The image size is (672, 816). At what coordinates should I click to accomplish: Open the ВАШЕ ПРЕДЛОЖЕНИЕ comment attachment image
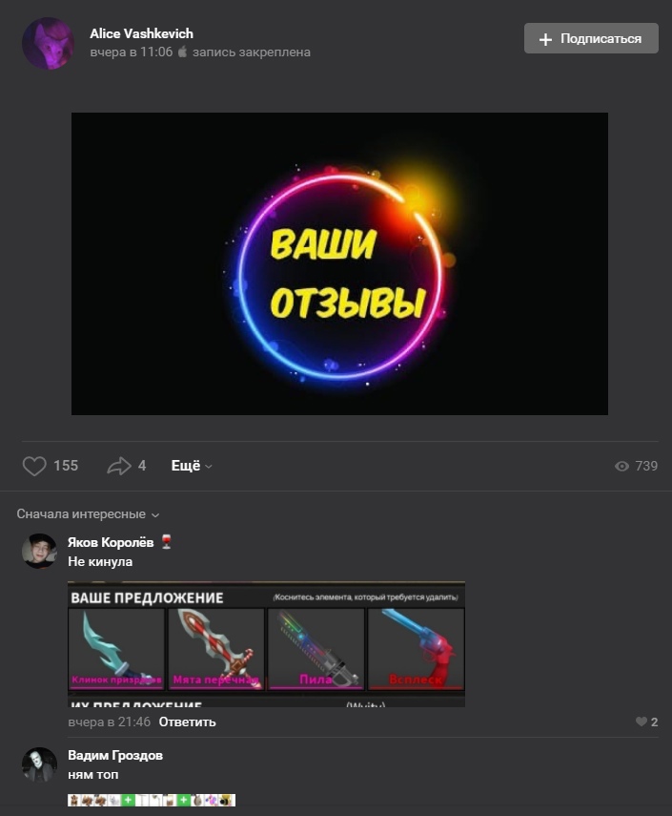pos(266,644)
